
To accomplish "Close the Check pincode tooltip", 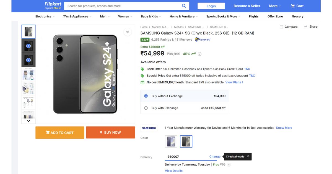I will pyautogui.click(x=248, y=156).
